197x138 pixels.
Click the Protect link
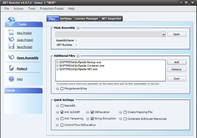[x=22, y=69]
